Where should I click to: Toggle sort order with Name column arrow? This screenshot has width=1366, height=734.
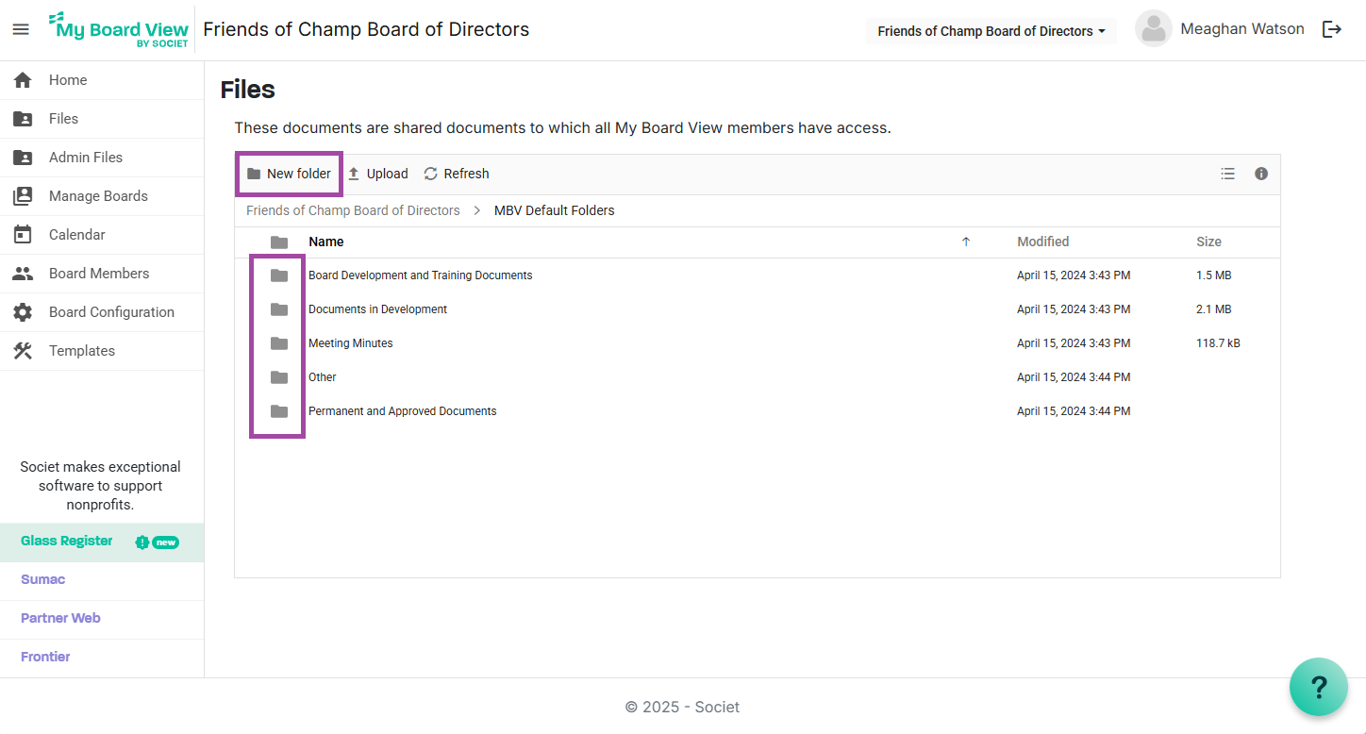tap(965, 242)
